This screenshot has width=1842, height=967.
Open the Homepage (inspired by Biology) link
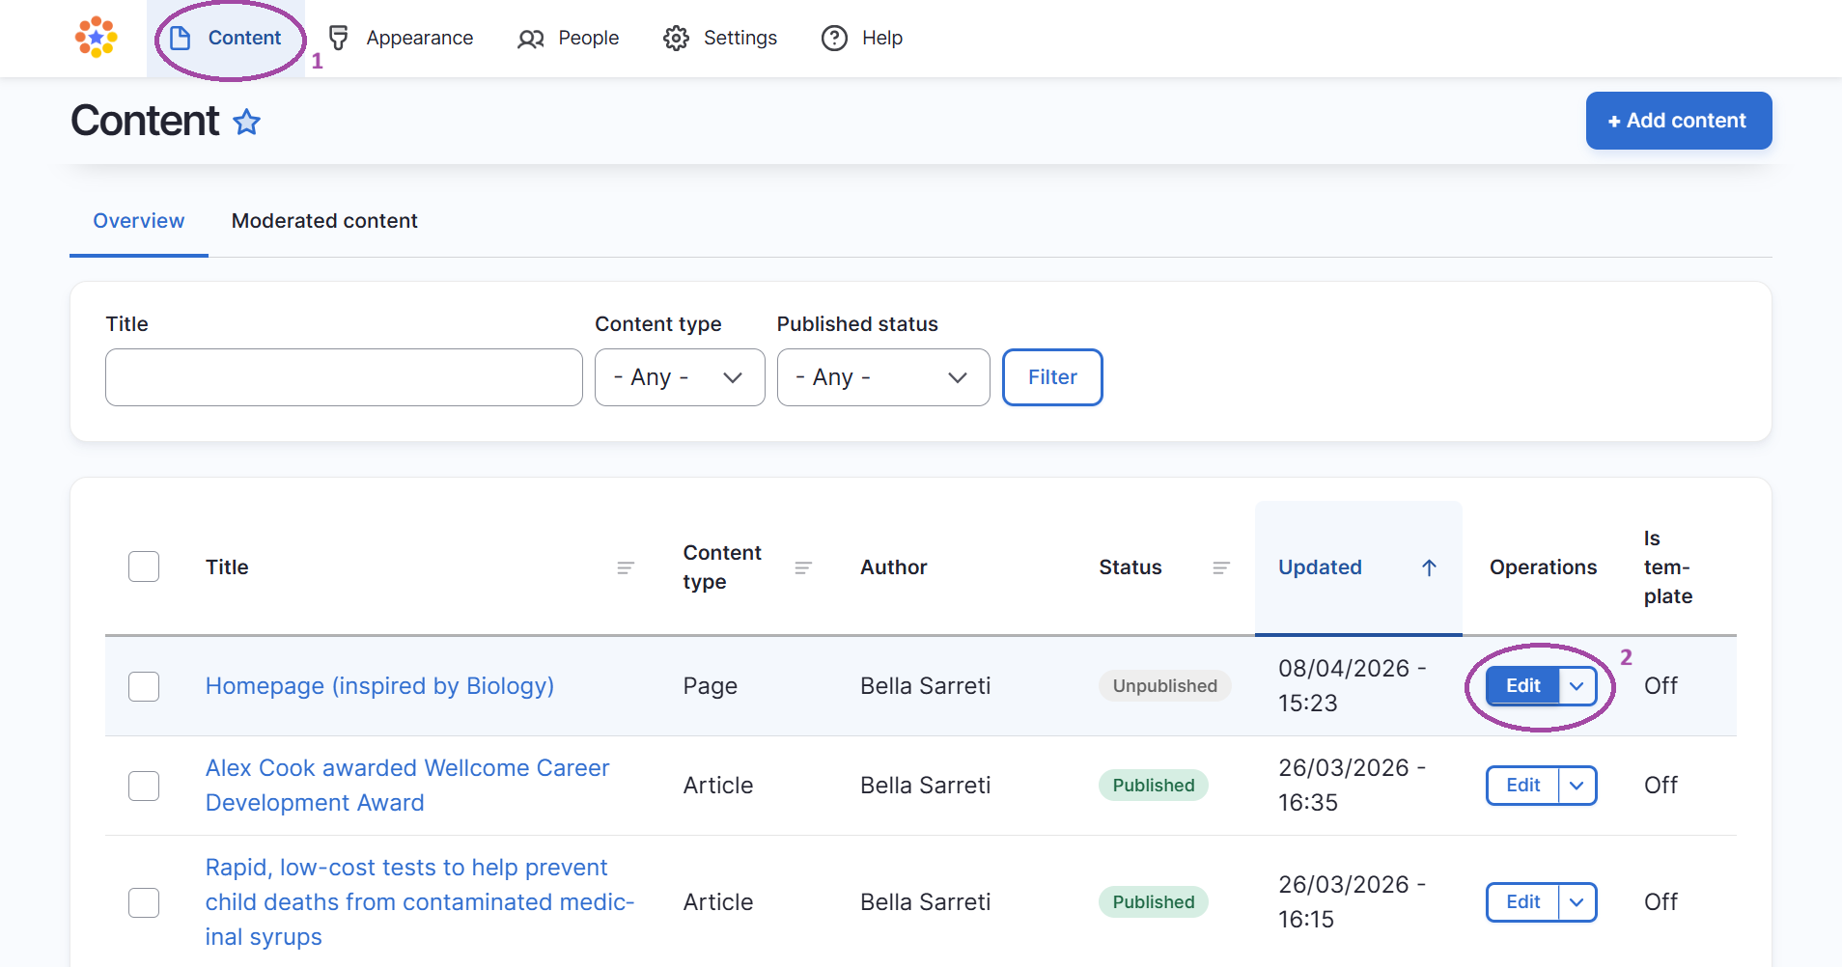378,686
